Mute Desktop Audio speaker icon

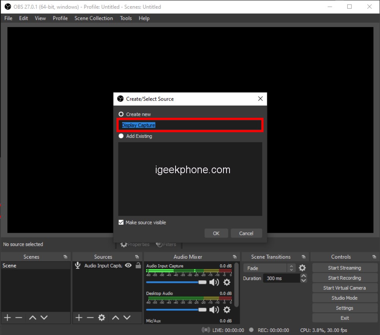coord(214,310)
